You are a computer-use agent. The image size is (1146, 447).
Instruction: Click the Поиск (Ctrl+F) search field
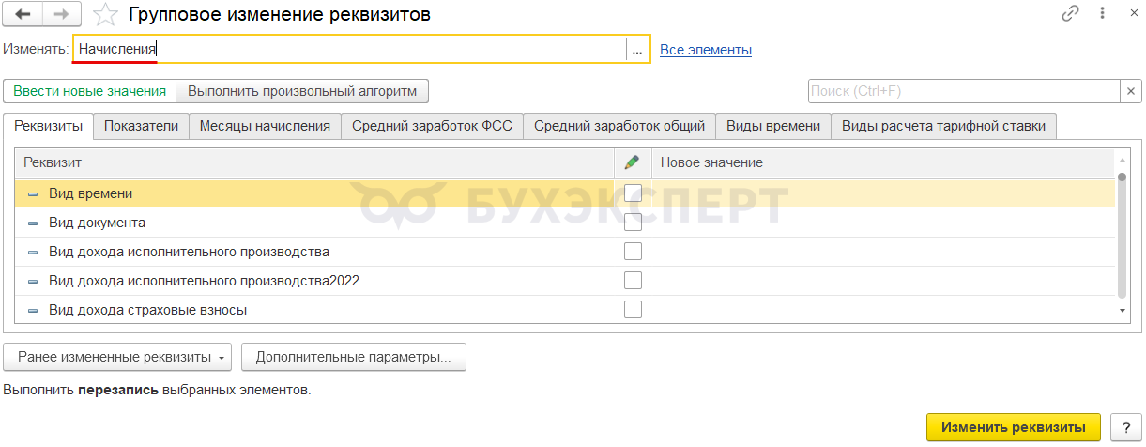(964, 91)
